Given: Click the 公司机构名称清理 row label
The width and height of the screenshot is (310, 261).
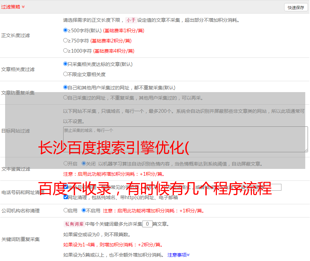Looking at the screenshot, I should (20, 211).
